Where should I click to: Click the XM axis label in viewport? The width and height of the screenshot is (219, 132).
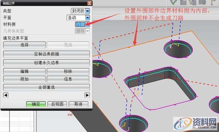pyautogui.click(x=70, y=115)
